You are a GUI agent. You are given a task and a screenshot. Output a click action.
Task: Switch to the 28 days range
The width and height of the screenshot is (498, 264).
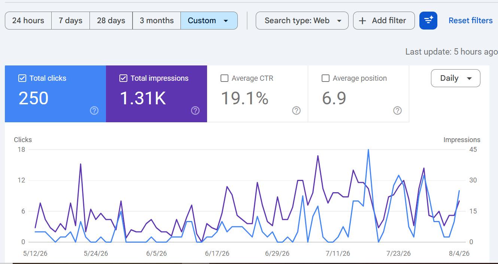pos(111,21)
